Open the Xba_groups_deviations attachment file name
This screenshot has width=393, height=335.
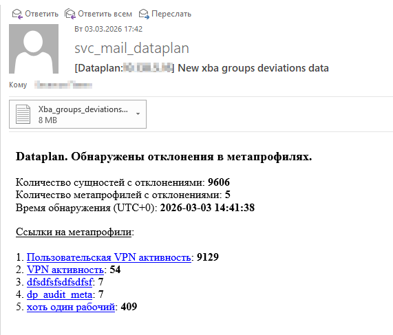tap(83, 109)
